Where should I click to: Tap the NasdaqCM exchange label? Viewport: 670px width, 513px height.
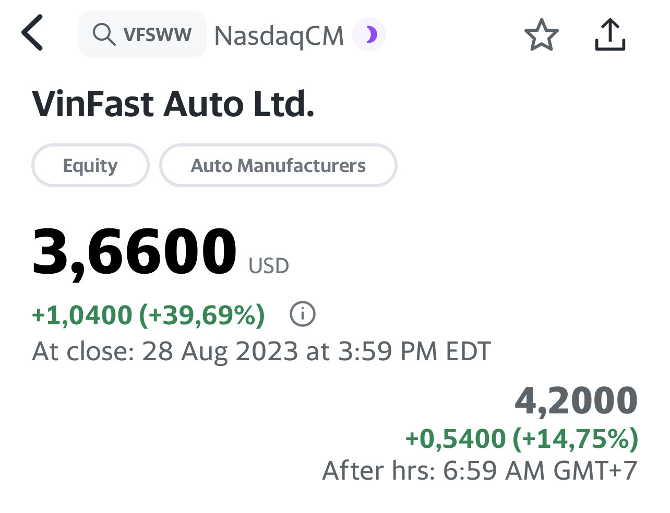click(x=279, y=35)
